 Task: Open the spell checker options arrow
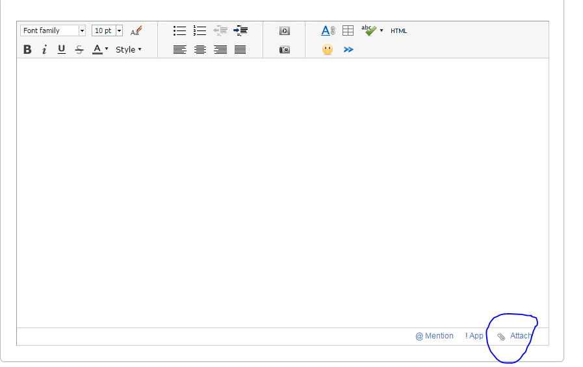(382, 30)
